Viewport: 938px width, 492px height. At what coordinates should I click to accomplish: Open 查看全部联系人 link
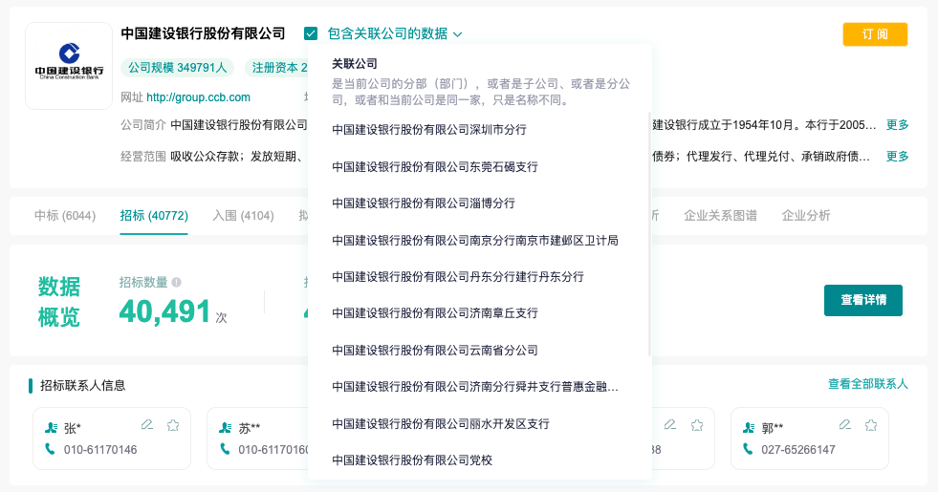tap(867, 384)
